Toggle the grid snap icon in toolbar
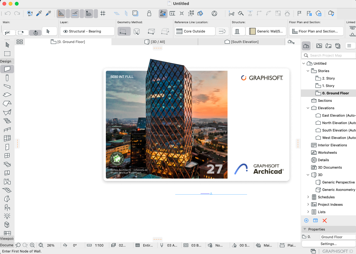This screenshot has height=254, width=356. tap(103, 13)
